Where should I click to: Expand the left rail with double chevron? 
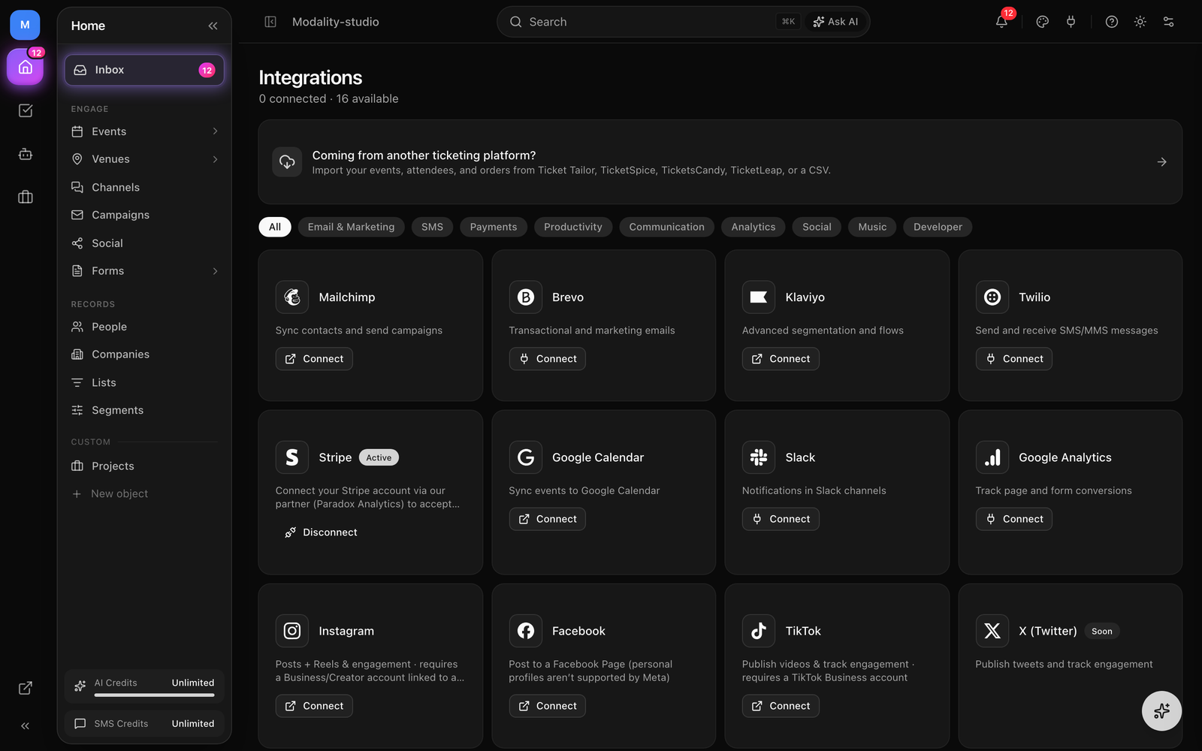click(26, 726)
